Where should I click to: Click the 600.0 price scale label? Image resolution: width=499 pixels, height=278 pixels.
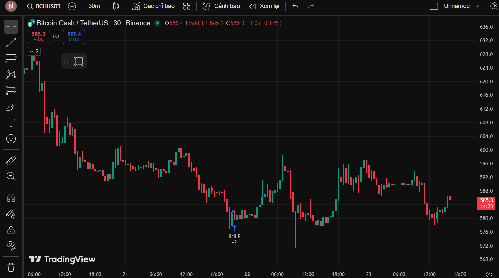click(486, 150)
